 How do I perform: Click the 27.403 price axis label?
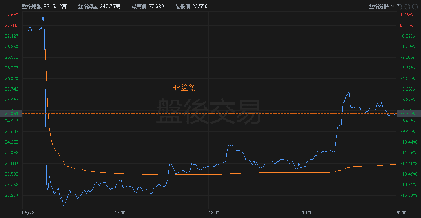(x=11, y=25)
